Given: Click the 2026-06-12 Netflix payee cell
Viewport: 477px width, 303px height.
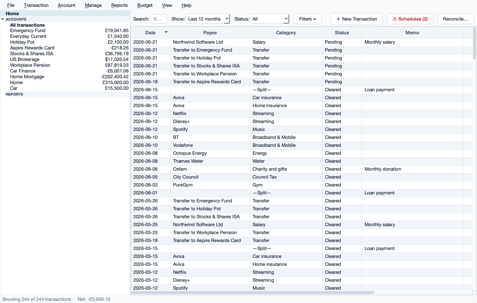Looking at the screenshot, I should click(210, 114).
